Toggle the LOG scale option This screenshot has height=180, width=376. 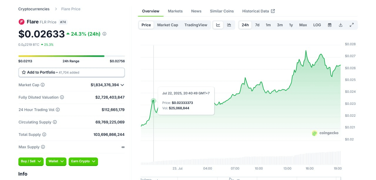click(317, 25)
